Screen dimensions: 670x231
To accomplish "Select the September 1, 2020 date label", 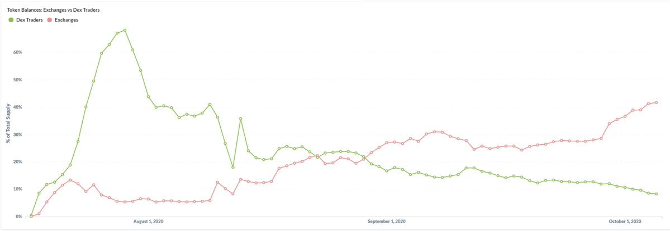I will (x=387, y=222).
